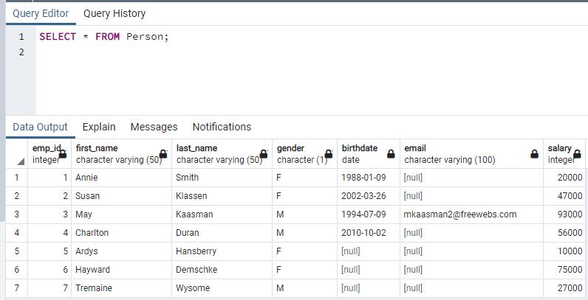
Task: Click the birthdate cell 2010-10-02
Action: coord(363,233)
